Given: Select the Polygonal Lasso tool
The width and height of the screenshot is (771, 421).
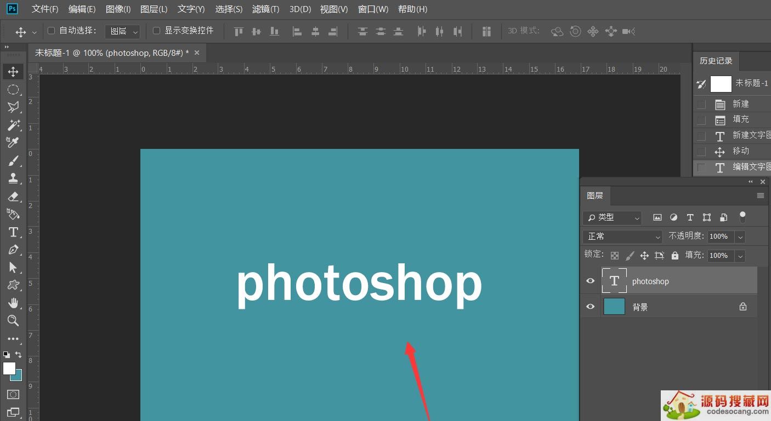Looking at the screenshot, I should [x=13, y=107].
